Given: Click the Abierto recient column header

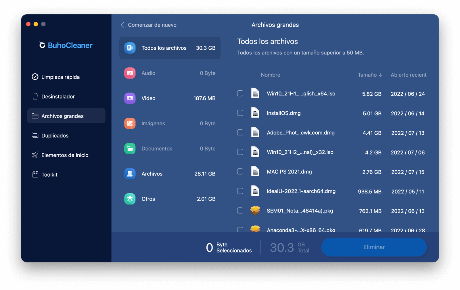Looking at the screenshot, I should point(408,75).
